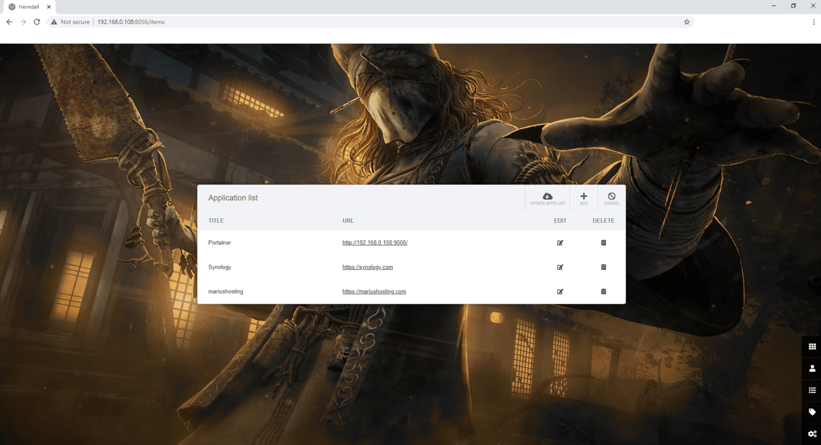Open tags icon in sidebar
This screenshot has height=445, width=821.
coord(812,412)
